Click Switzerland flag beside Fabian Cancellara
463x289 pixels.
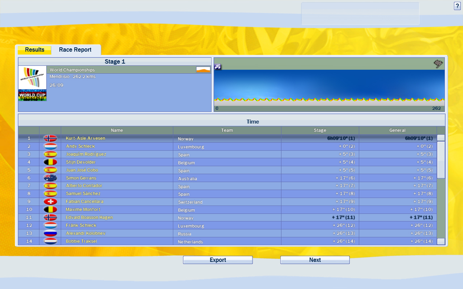pos(50,202)
